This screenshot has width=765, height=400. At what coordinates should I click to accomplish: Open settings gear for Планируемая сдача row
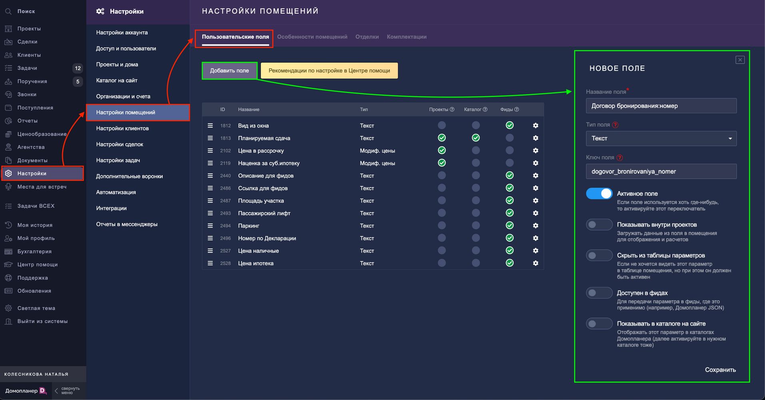coord(535,138)
